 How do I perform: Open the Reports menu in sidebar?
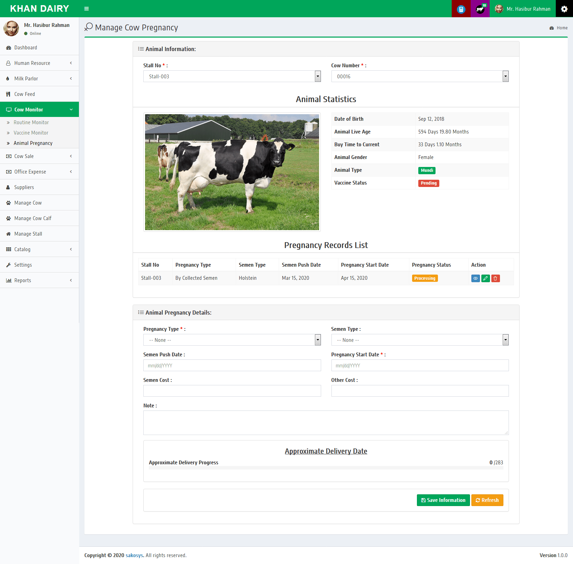point(22,280)
